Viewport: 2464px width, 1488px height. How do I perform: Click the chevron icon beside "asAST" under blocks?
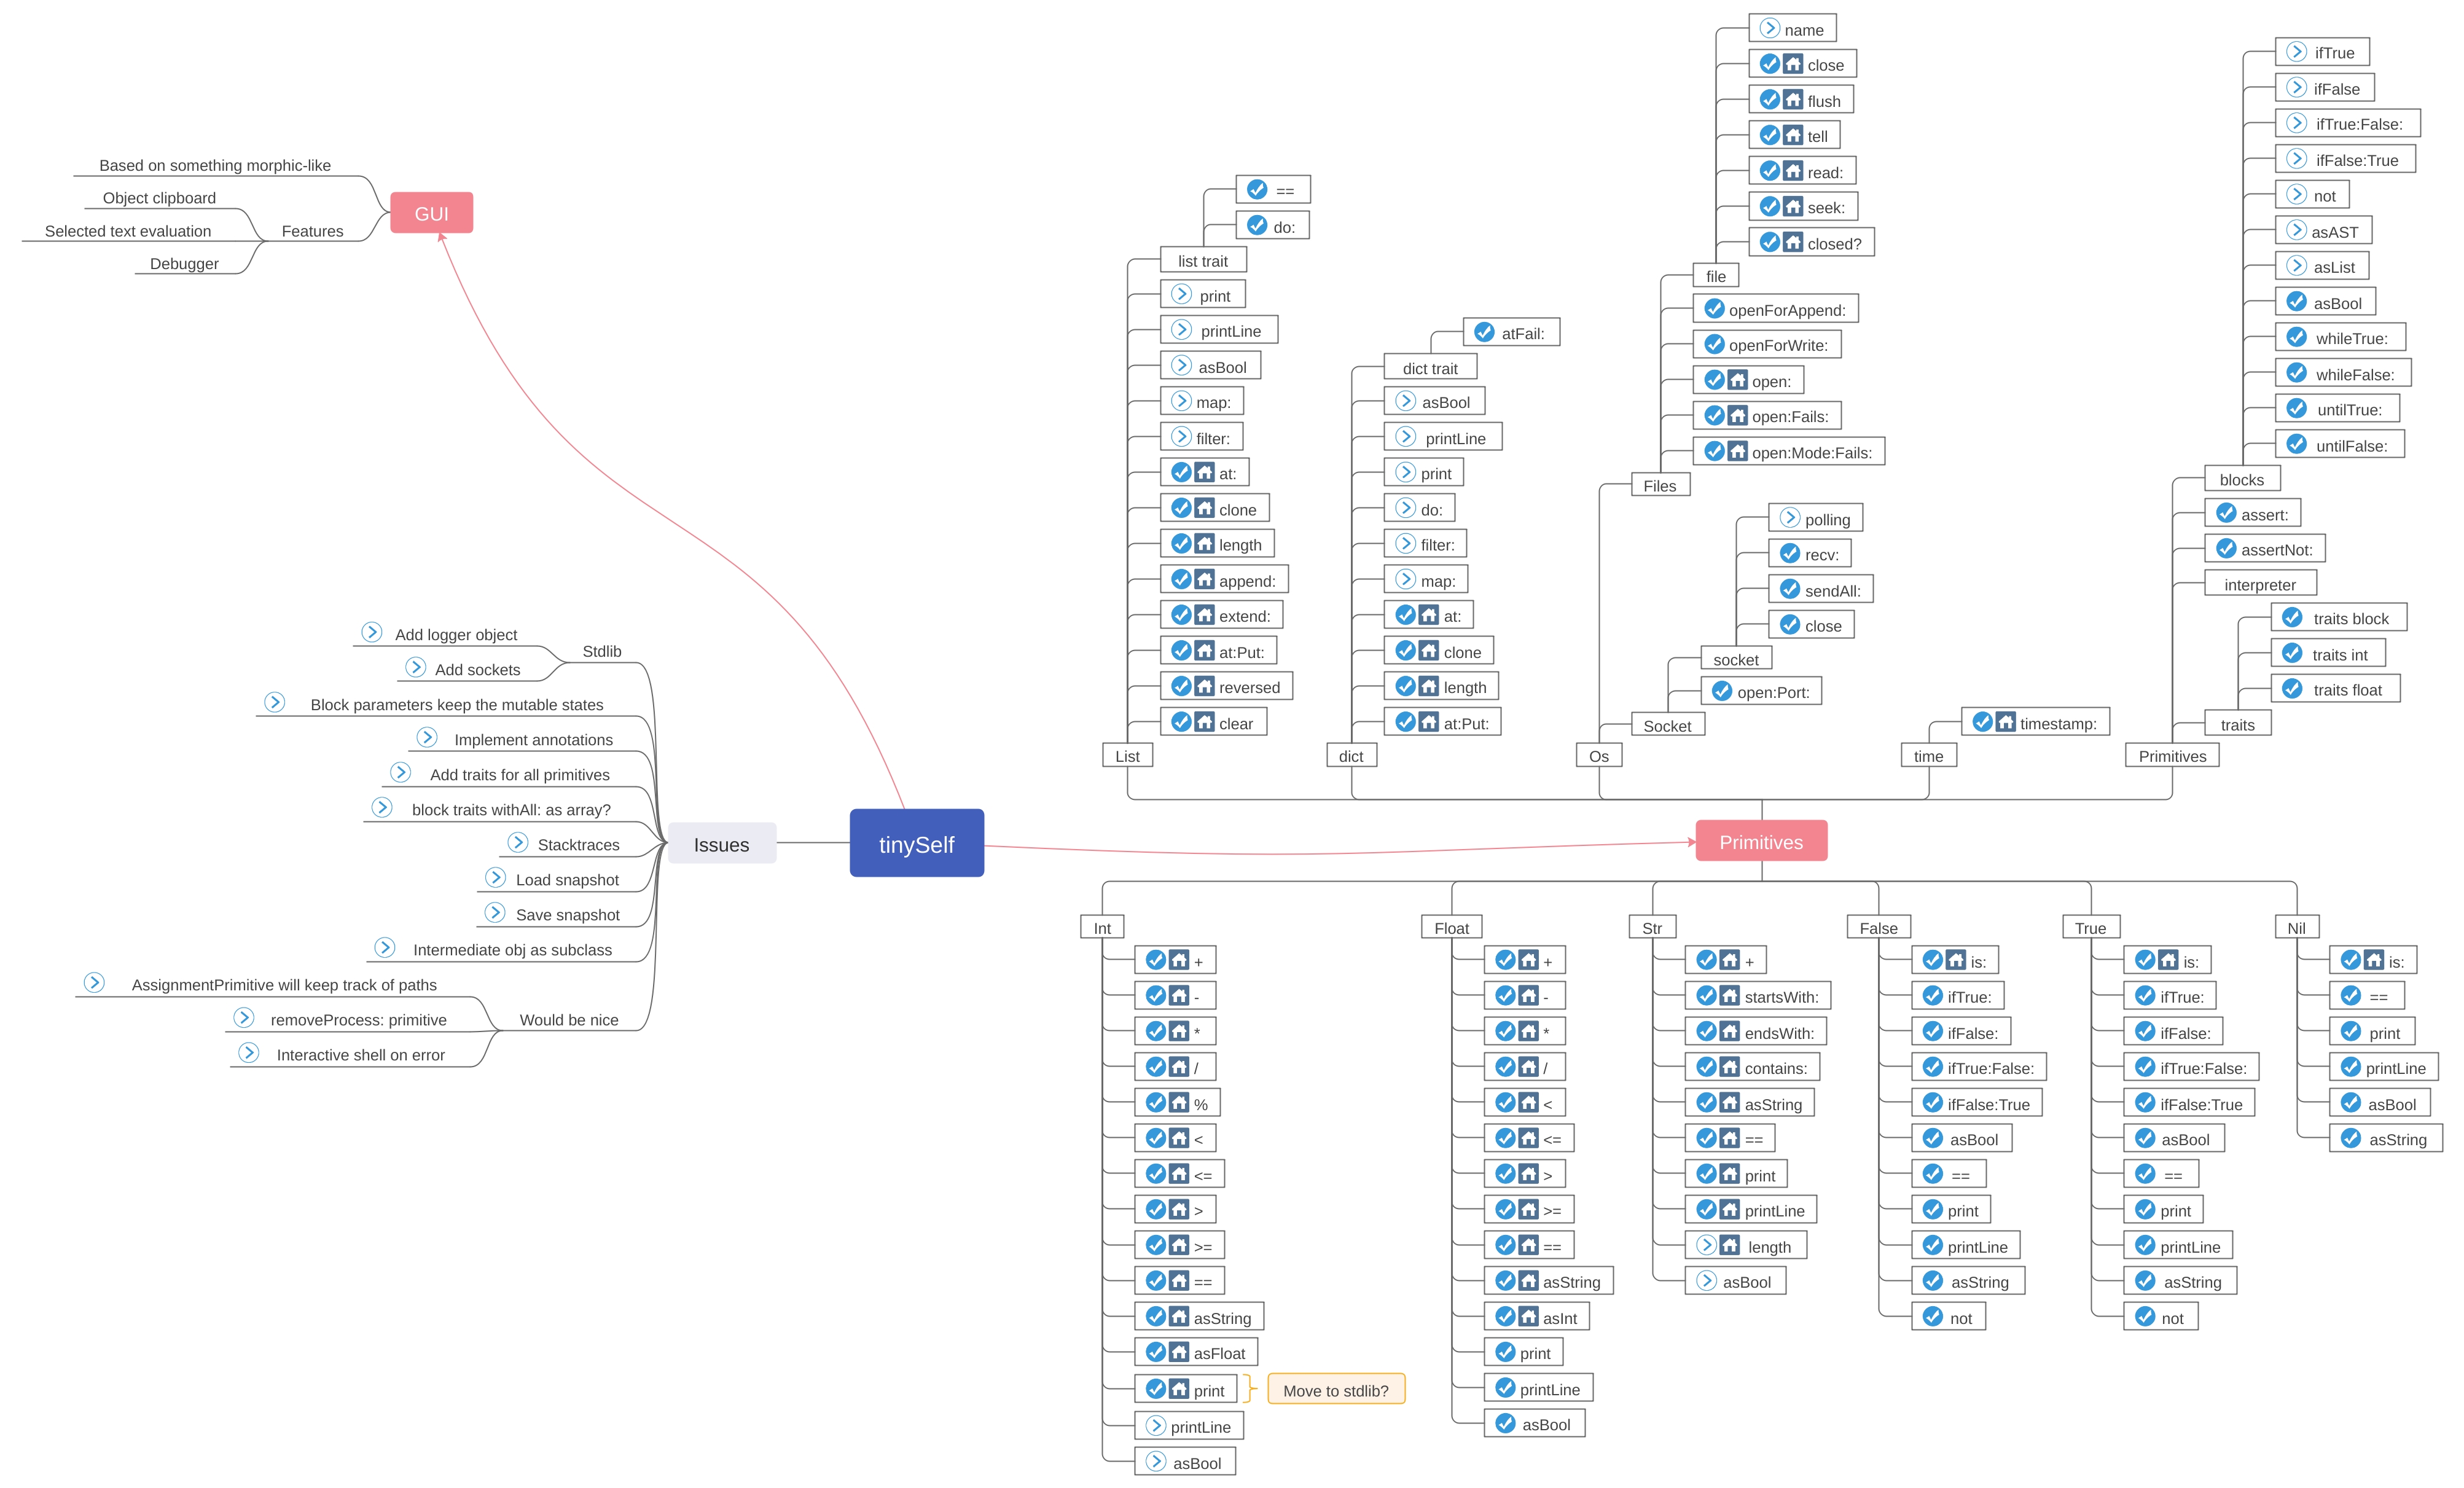tap(2297, 230)
